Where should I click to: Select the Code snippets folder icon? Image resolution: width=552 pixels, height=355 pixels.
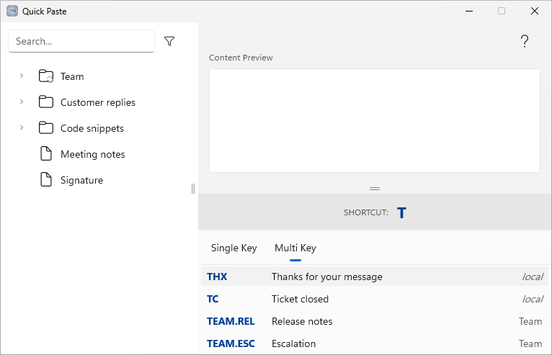click(x=46, y=127)
